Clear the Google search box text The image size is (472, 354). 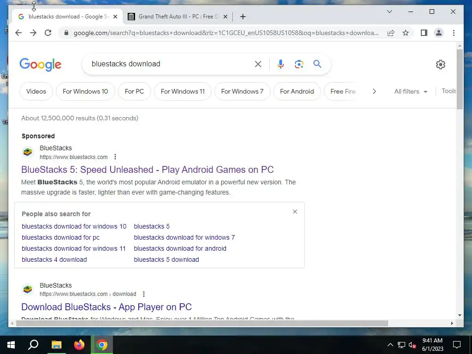click(x=258, y=64)
